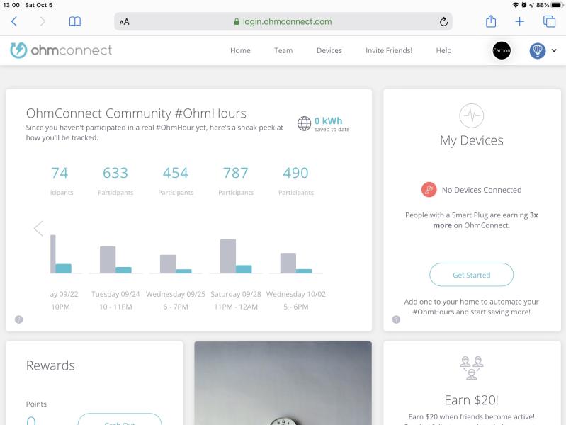
Task: Click the My Devices heading
Action: tap(471, 140)
